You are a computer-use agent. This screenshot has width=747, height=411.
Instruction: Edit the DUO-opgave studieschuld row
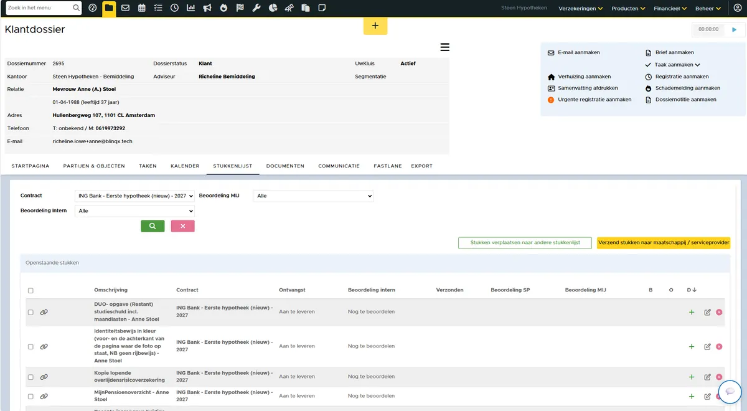tap(707, 312)
